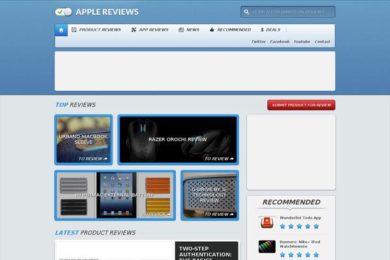
Task: Open Two-Step Authentication article headline
Action: coord(205,253)
